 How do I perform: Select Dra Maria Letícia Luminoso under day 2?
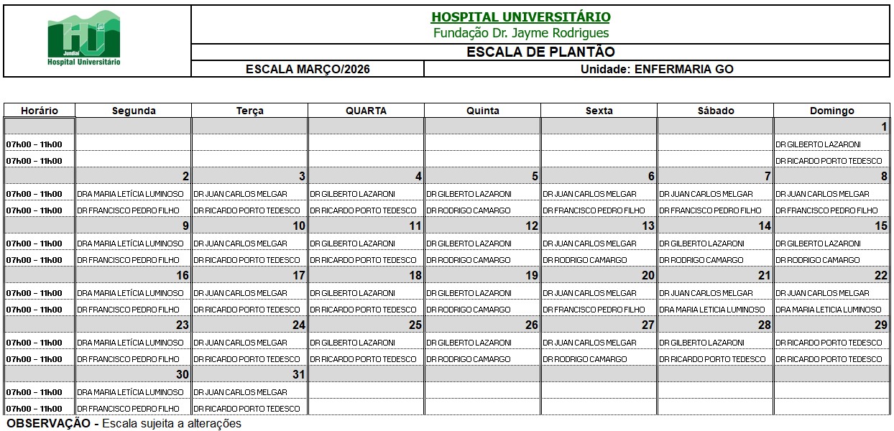[x=130, y=194]
